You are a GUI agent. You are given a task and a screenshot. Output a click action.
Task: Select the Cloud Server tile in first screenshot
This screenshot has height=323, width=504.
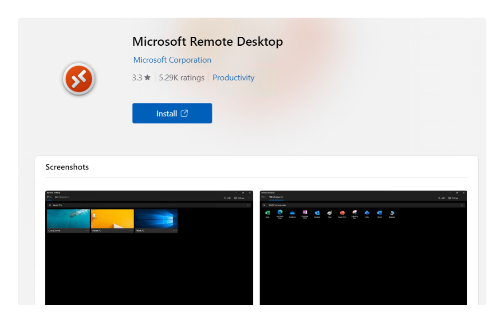tap(68, 221)
